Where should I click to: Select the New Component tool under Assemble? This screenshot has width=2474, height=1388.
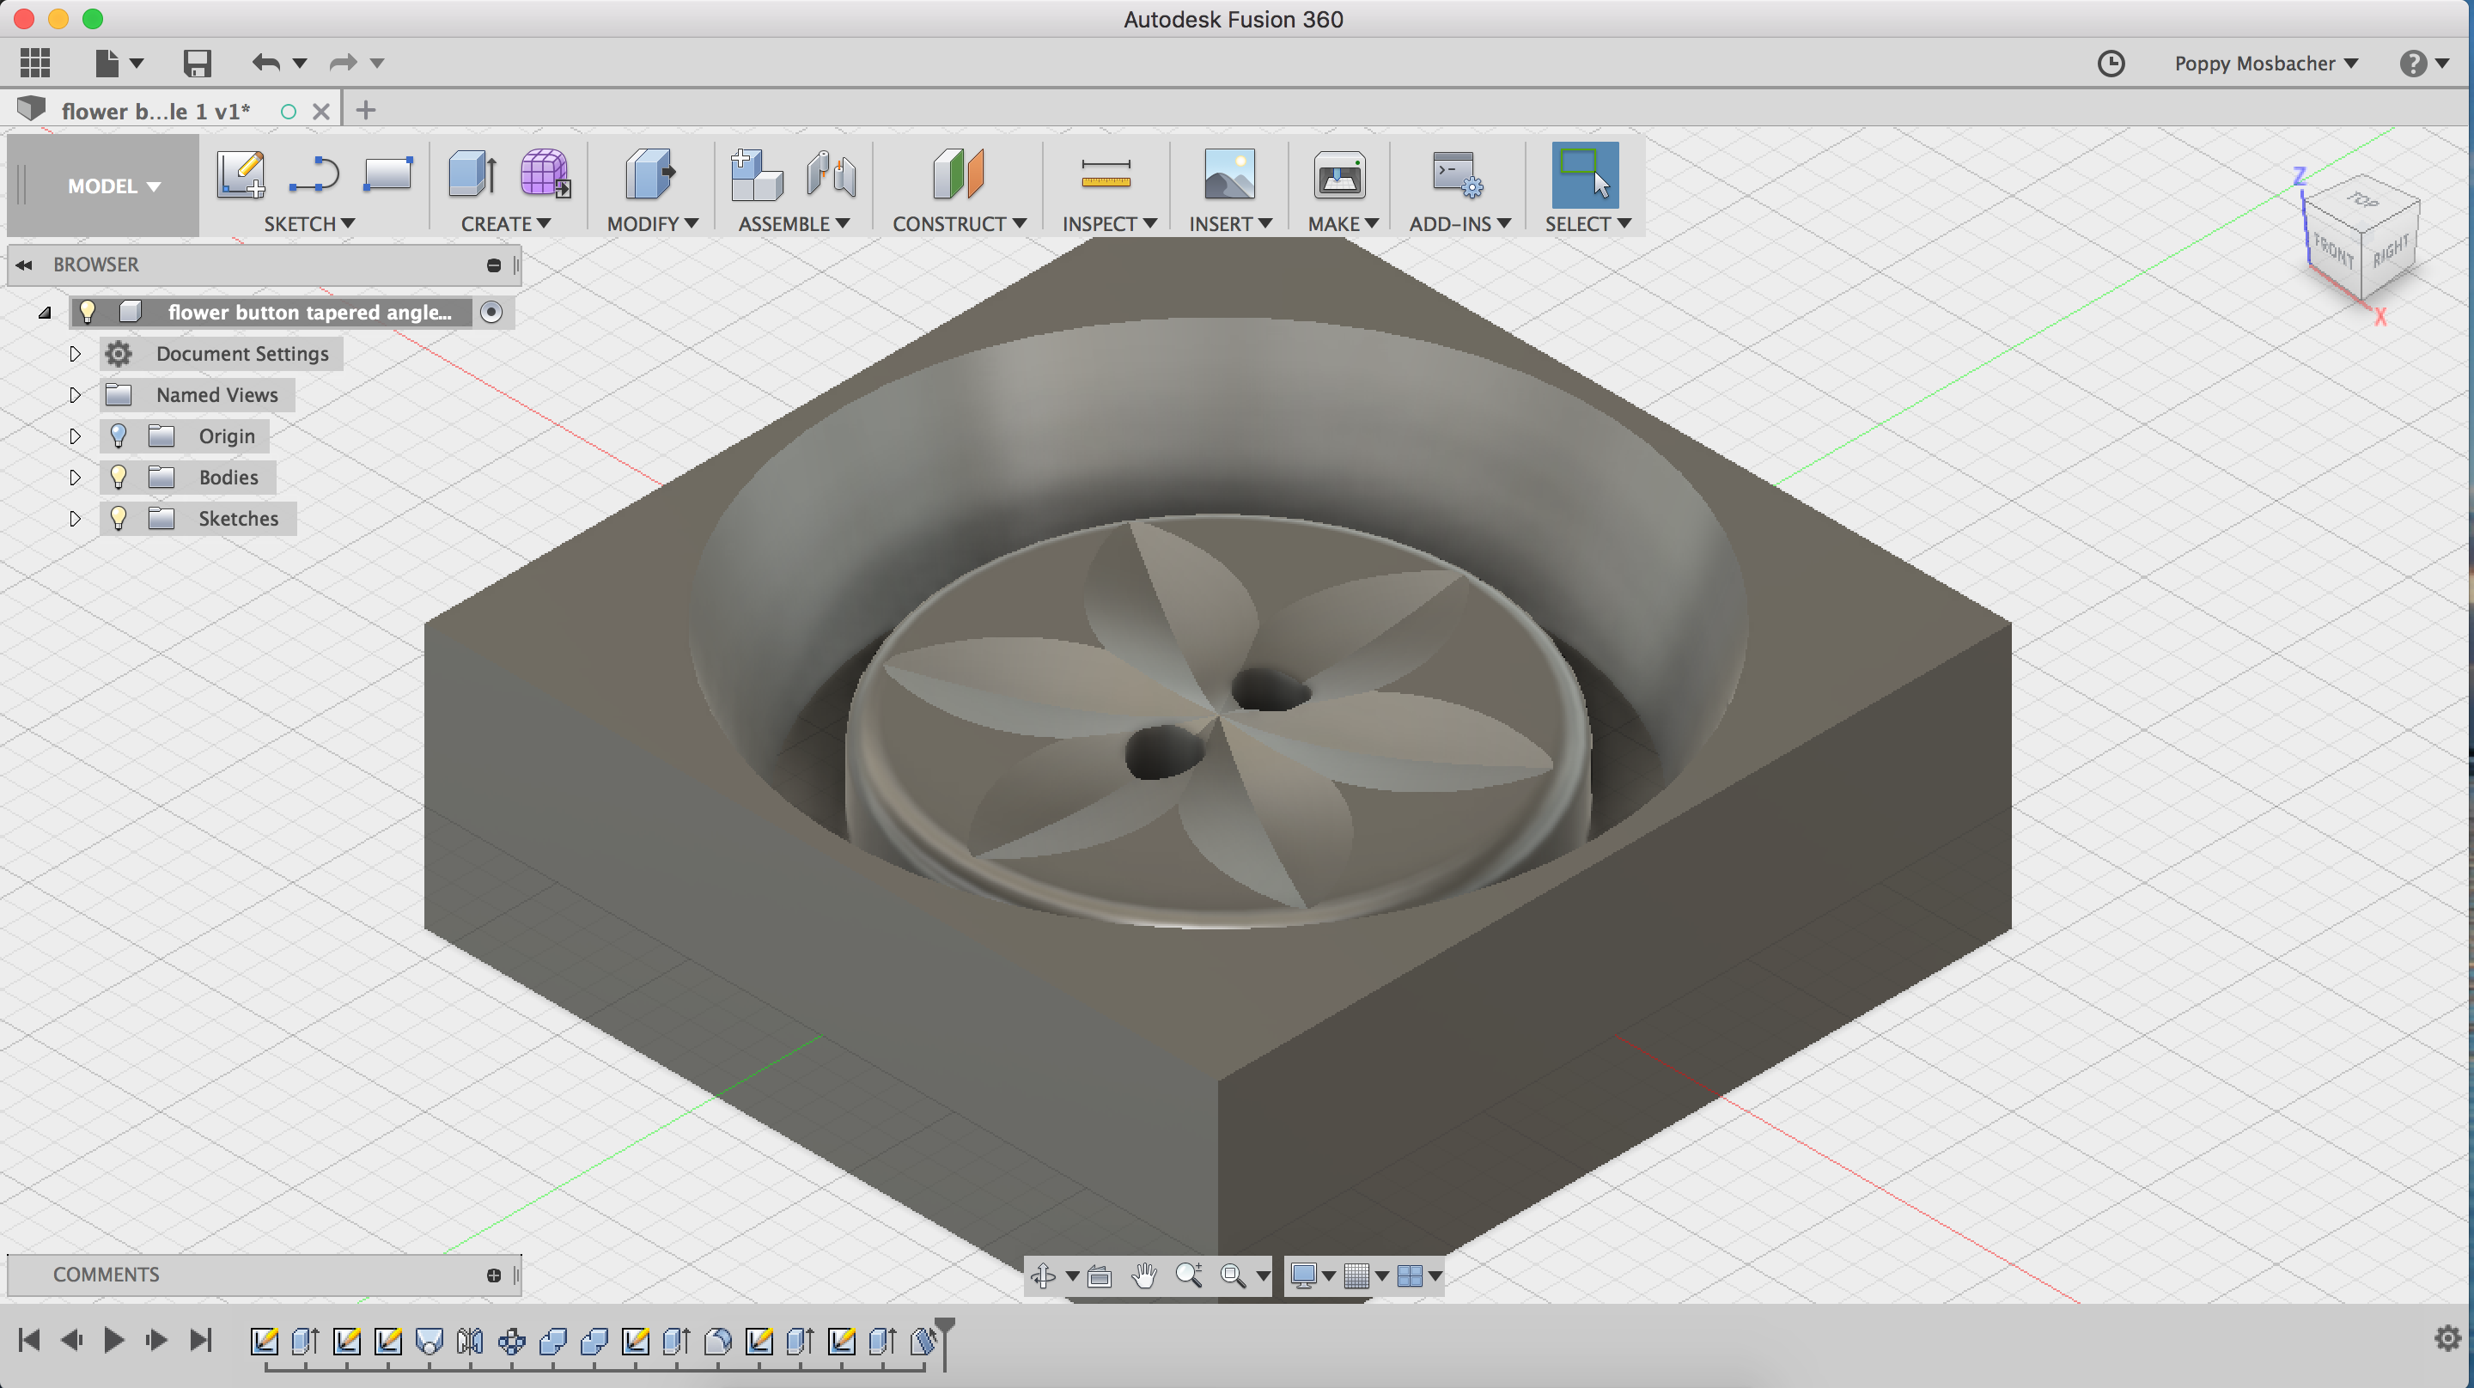(755, 177)
